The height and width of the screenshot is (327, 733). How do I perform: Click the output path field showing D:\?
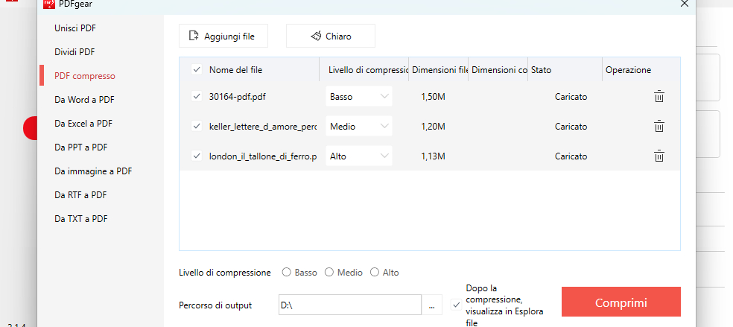[x=349, y=305]
